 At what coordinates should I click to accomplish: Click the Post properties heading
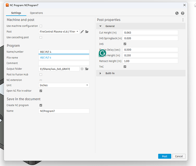click(109, 20)
